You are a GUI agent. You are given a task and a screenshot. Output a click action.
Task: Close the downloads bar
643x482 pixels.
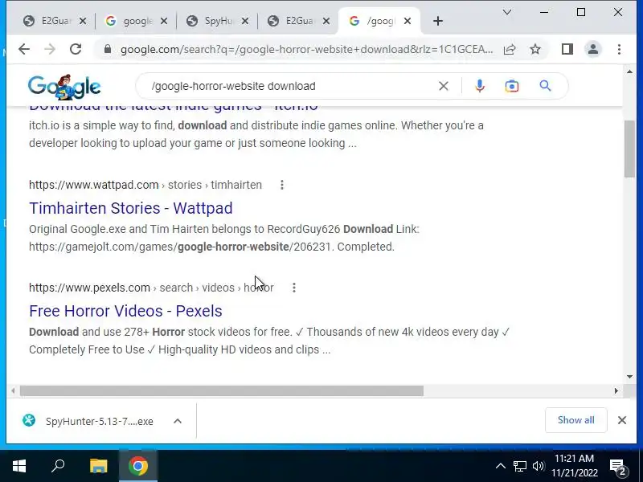[621, 420]
